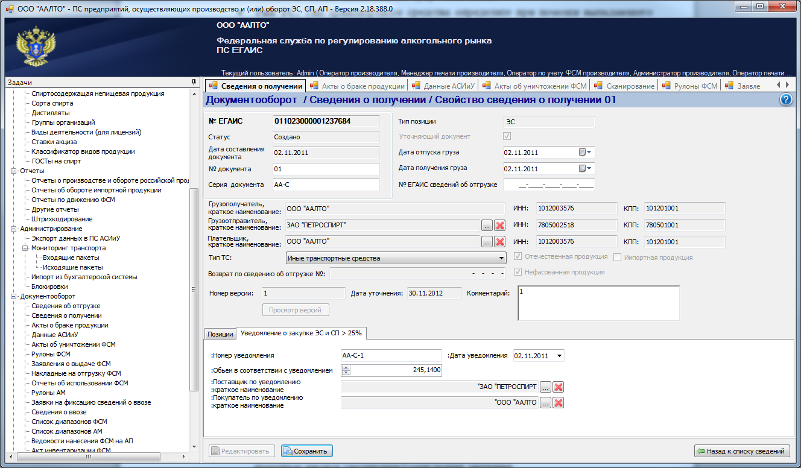Switch to Акты об уничтожении ФСМ tab

coord(534,86)
